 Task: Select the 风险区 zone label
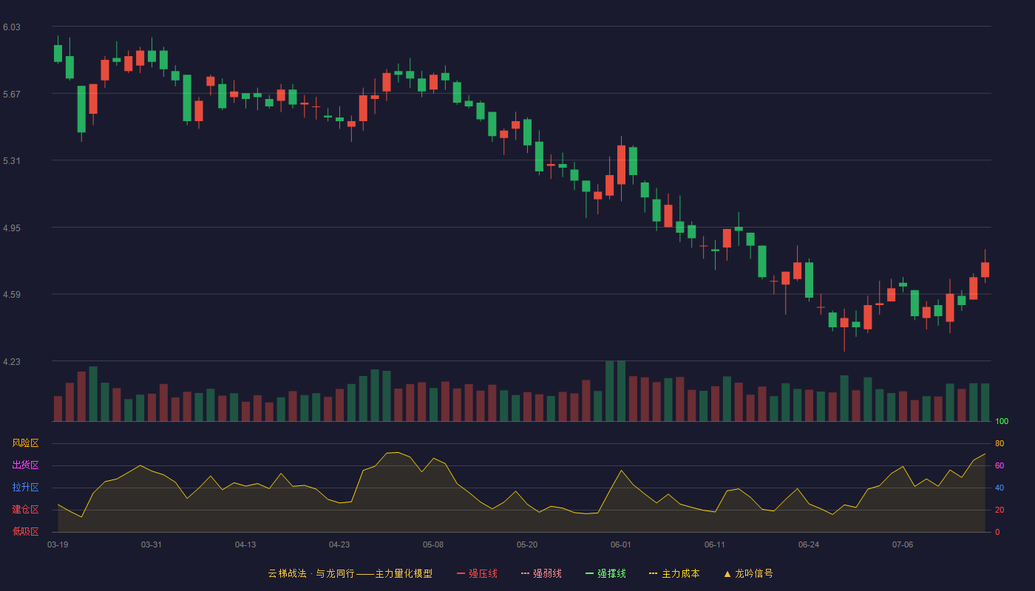tap(26, 443)
